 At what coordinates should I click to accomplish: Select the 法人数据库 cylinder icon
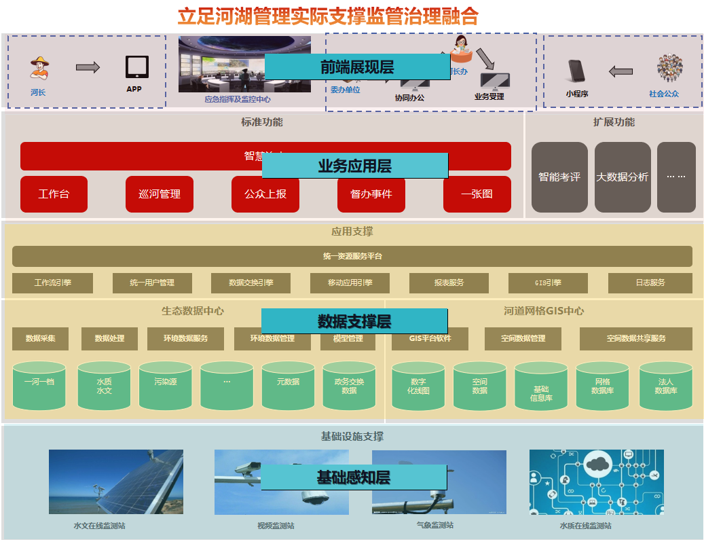(x=665, y=386)
